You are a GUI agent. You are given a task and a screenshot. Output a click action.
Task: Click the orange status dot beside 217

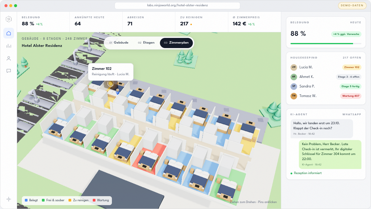[191, 24]
